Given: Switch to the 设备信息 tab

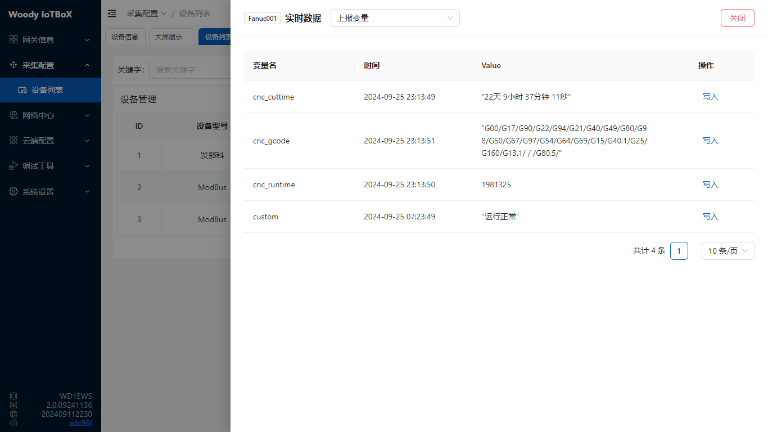Looking at the screenshot, I should (125, 37).
